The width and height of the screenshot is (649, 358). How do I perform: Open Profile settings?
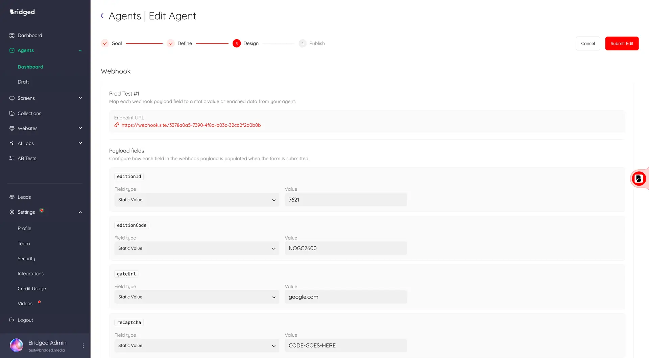[24, 229]
